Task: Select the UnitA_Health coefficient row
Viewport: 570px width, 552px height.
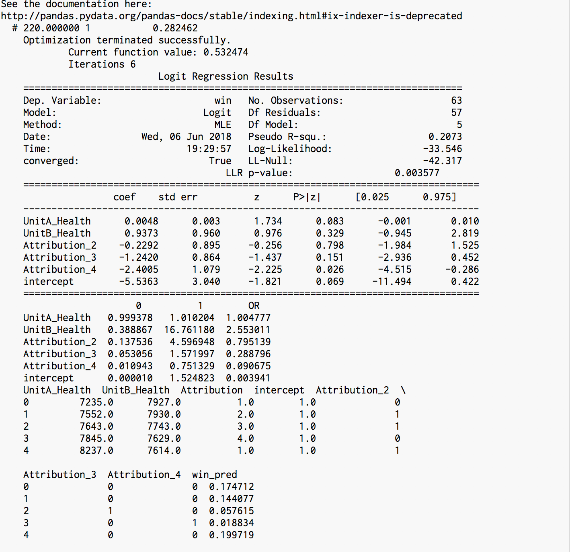Action: 57,221
